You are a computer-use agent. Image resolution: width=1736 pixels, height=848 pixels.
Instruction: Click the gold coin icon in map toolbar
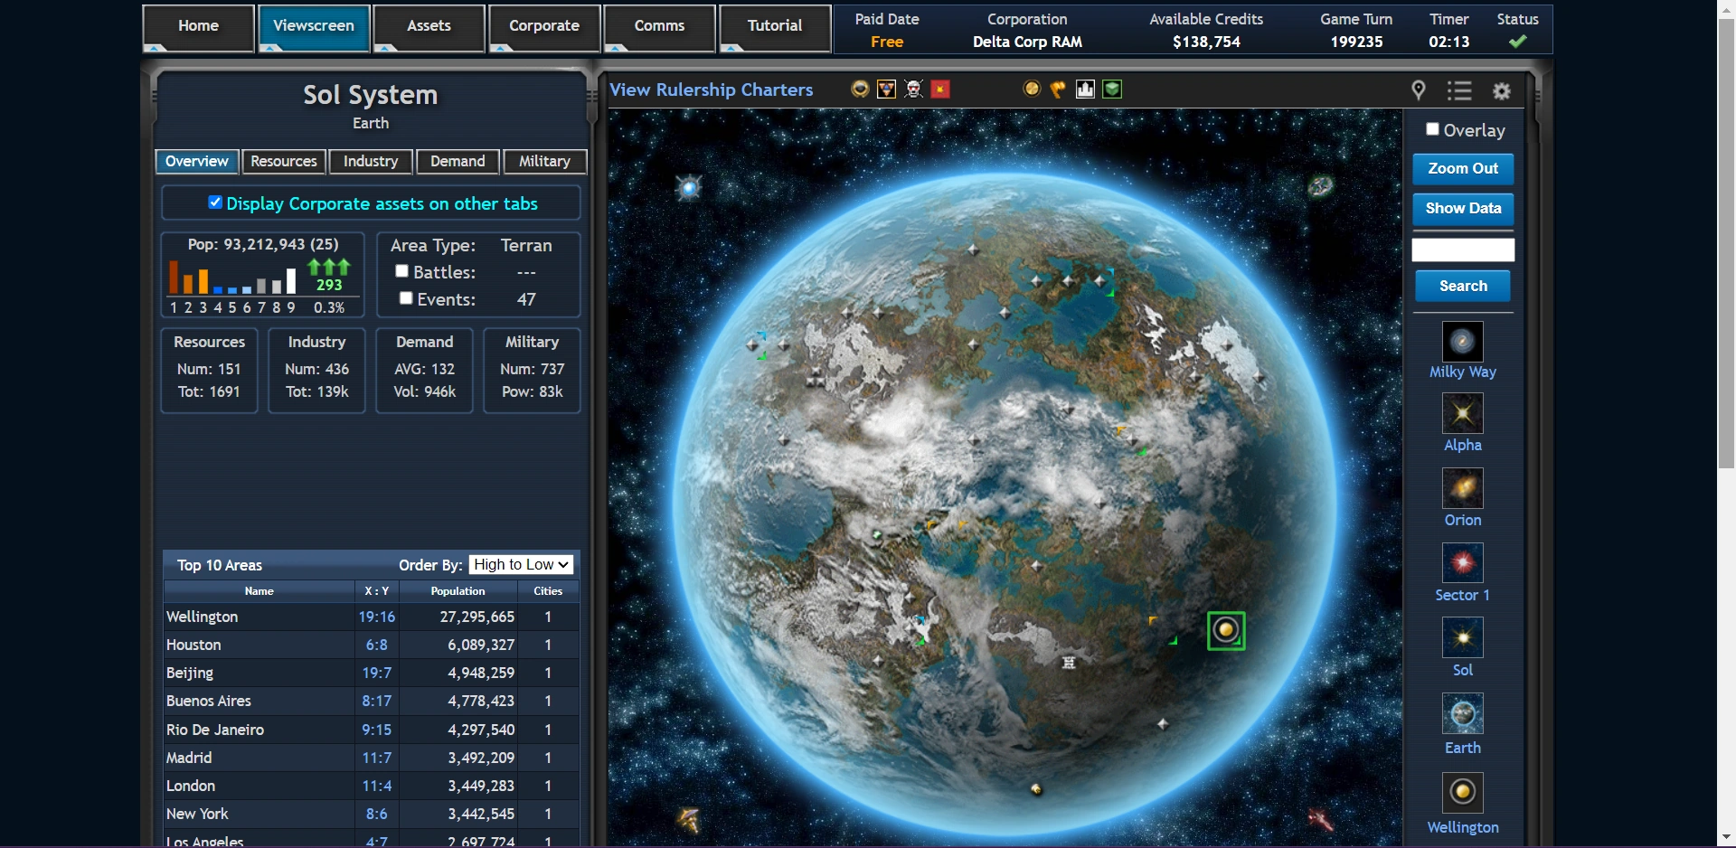[x=1032, y=89]
